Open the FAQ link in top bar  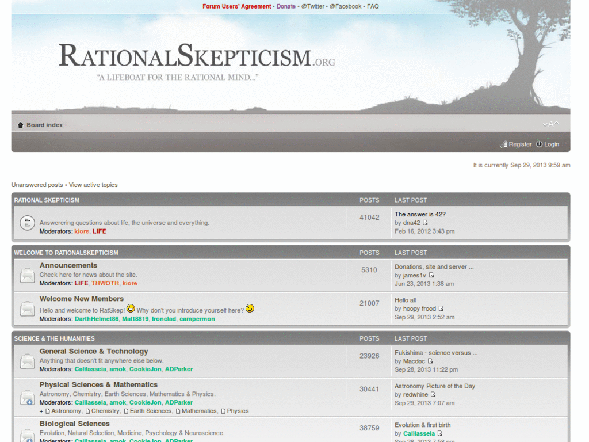coord(373,6)
